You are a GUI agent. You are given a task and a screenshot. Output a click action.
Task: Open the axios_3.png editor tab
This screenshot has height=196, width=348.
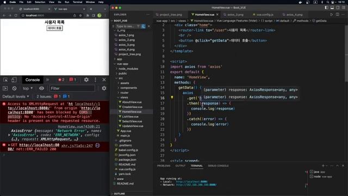[x=235, y=15]
